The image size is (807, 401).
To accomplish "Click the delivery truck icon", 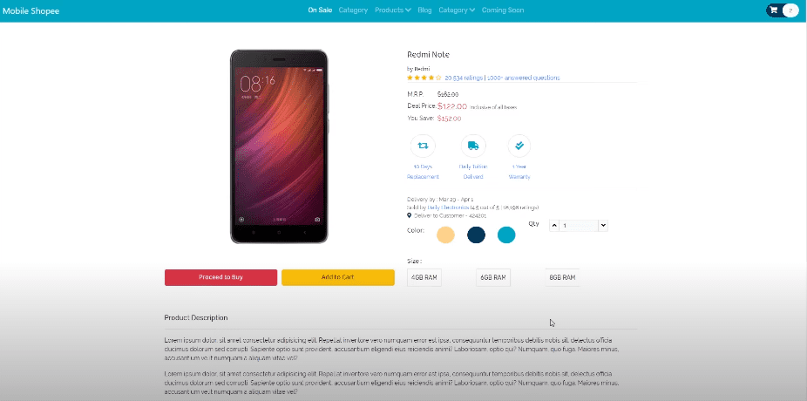I will pyautogui.click(x=473, y=146).
